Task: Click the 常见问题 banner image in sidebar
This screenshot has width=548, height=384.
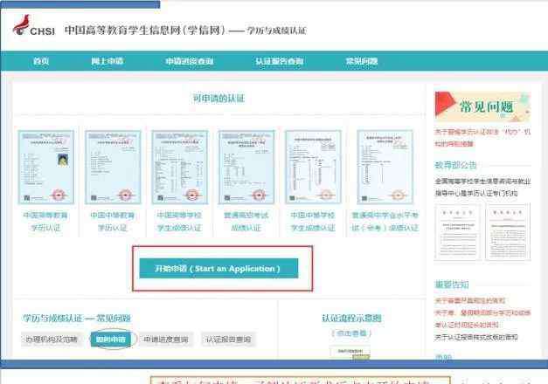Action: 482,106
